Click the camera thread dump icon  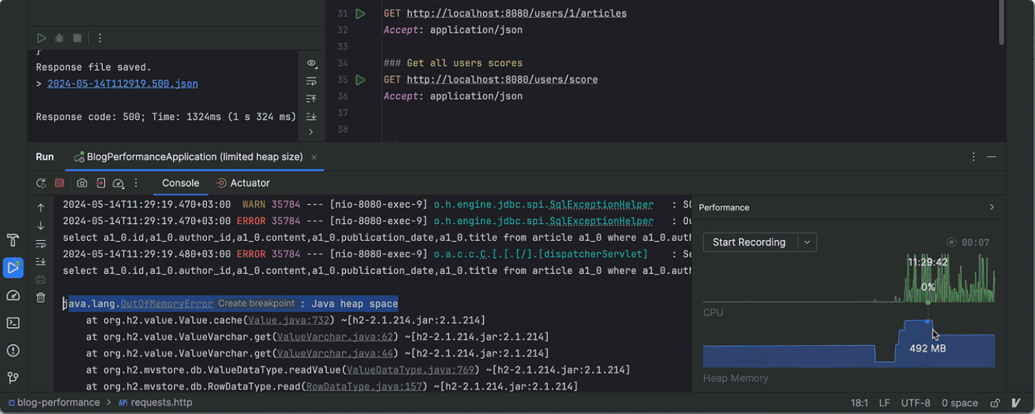82,184
